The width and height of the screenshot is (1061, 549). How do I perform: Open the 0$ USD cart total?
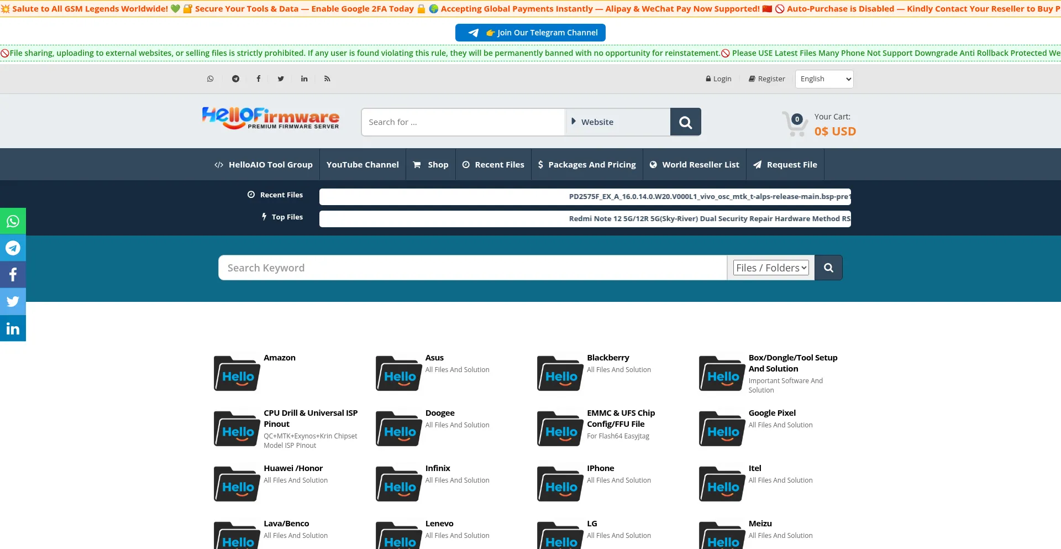pos(835,132)
